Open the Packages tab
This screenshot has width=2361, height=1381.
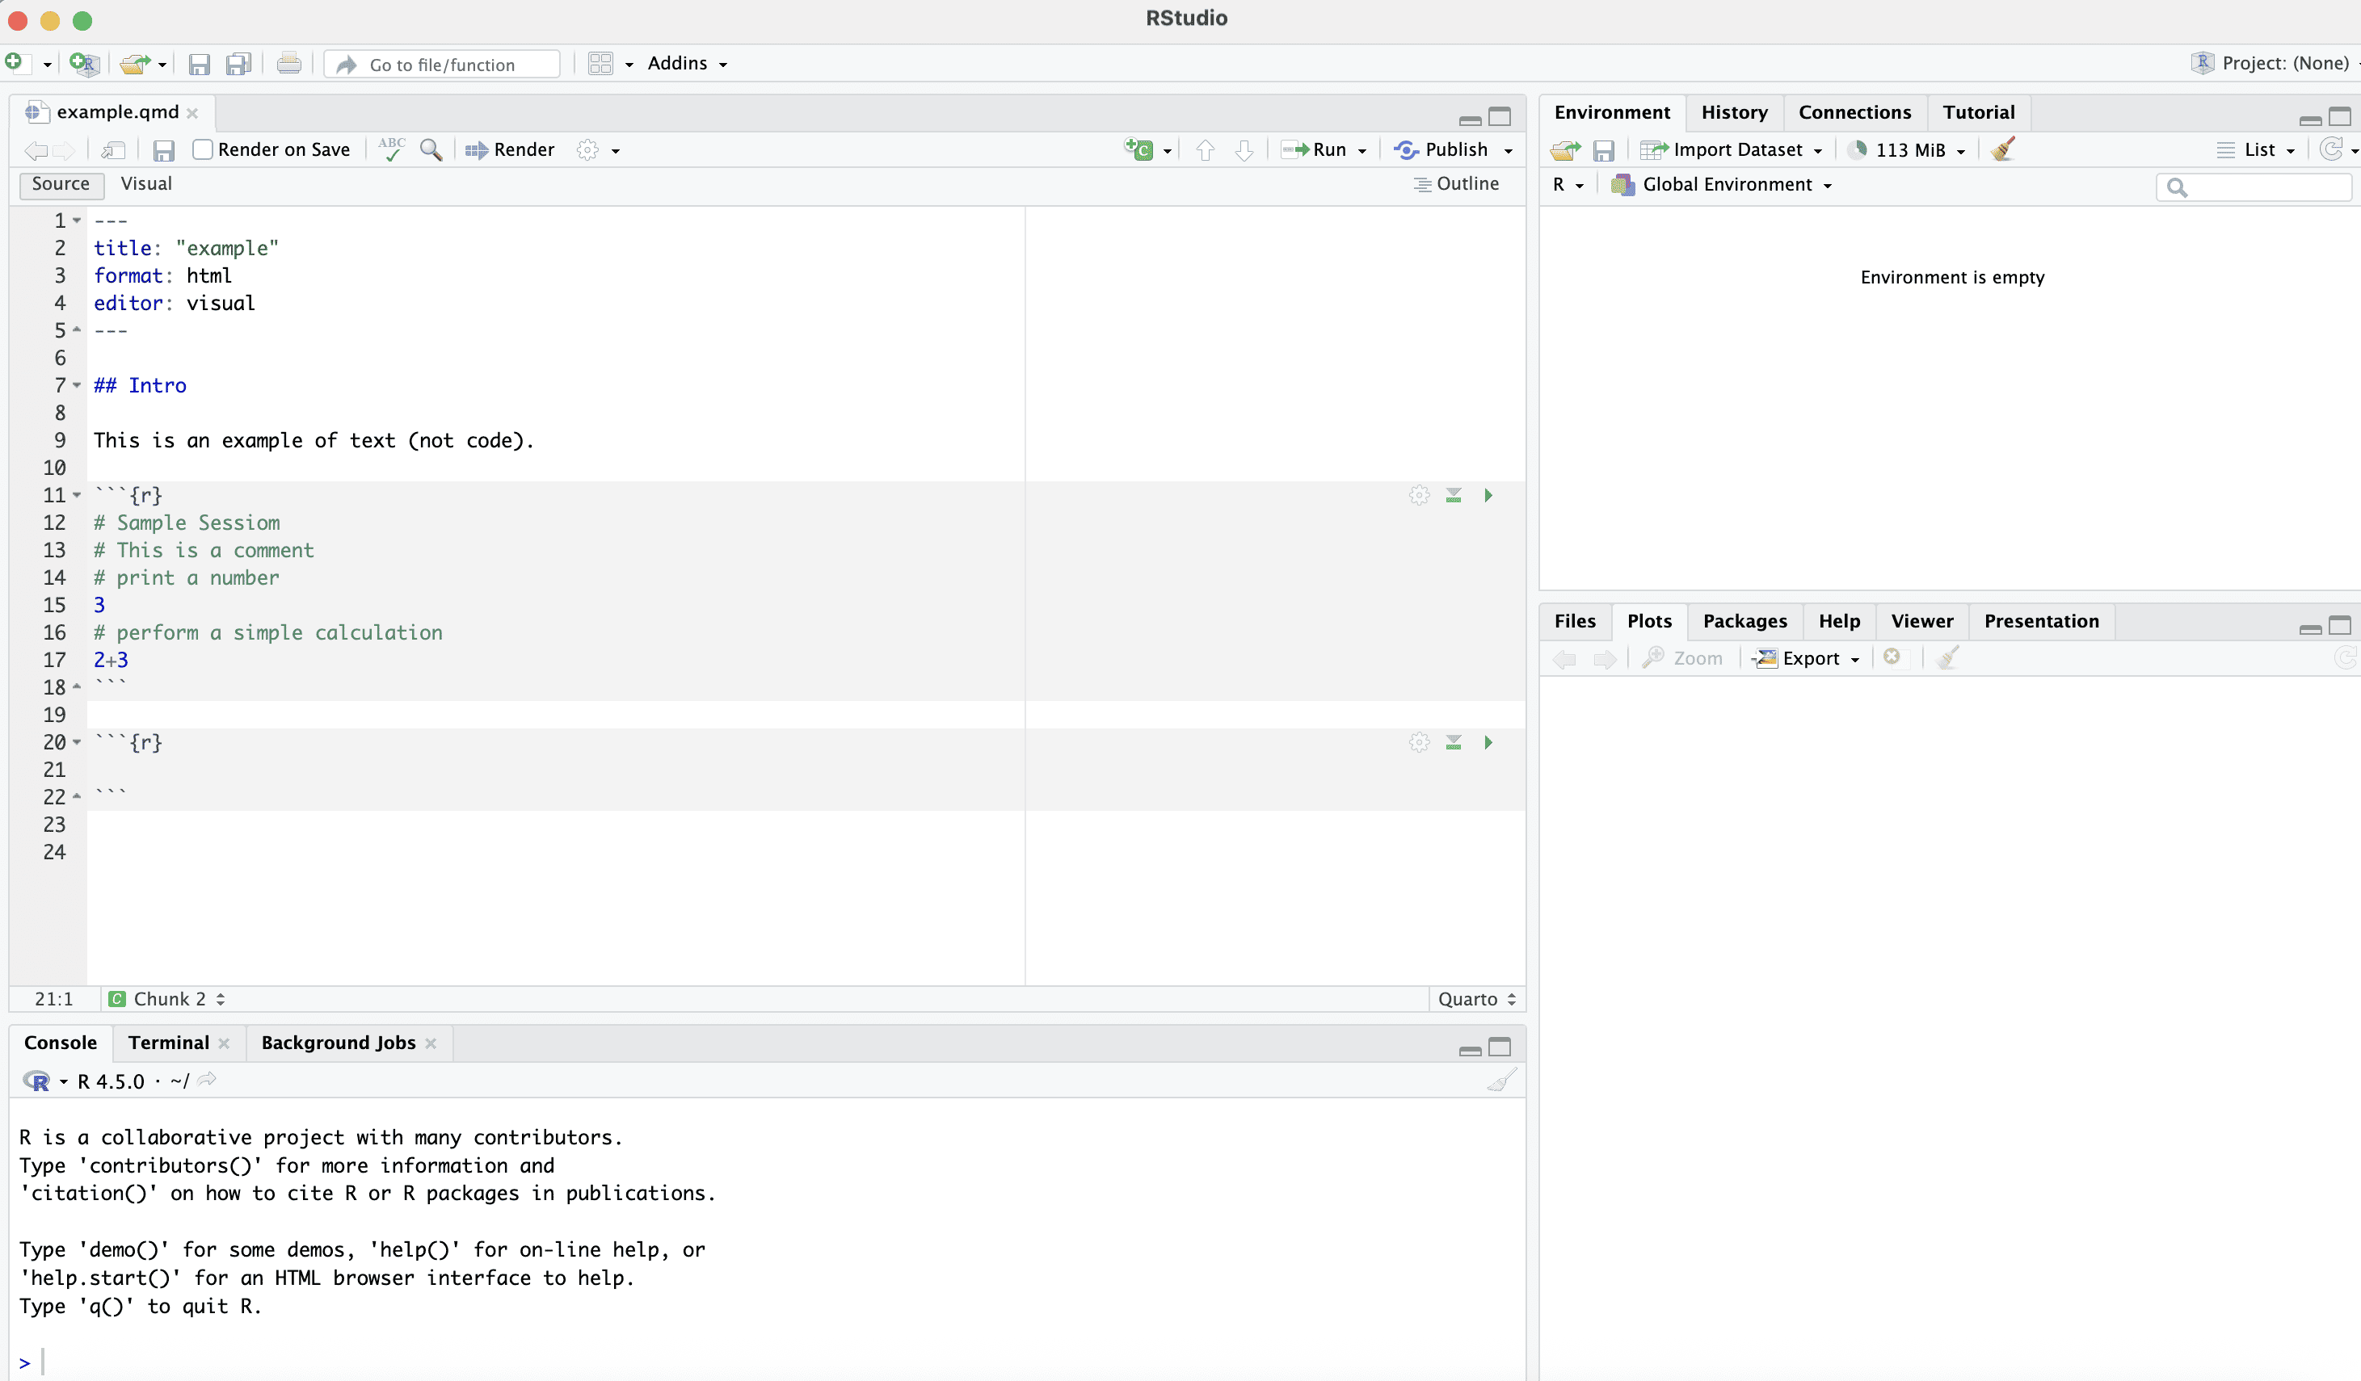(x=1744, y=621)
